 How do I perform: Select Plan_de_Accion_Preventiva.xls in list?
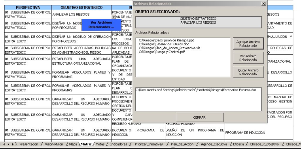click(169, 48)
